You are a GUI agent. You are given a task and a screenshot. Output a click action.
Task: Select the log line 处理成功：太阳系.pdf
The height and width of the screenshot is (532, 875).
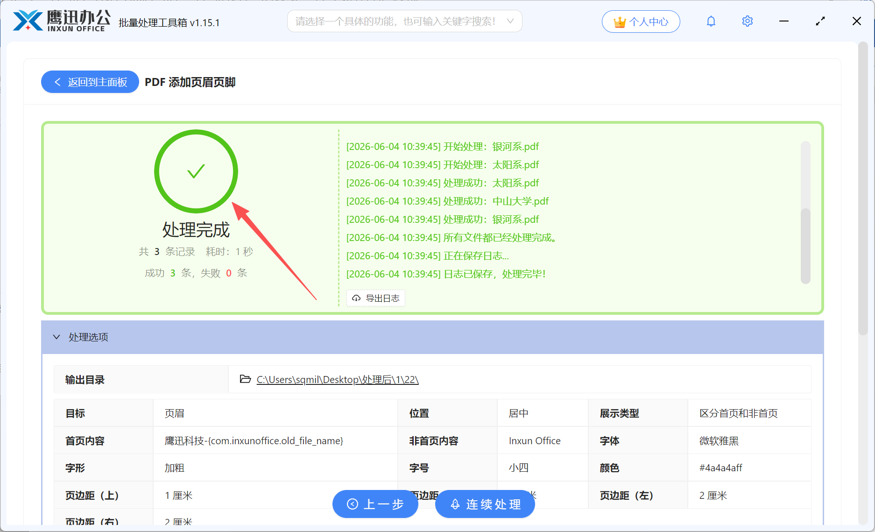click(x=442, y=183)
